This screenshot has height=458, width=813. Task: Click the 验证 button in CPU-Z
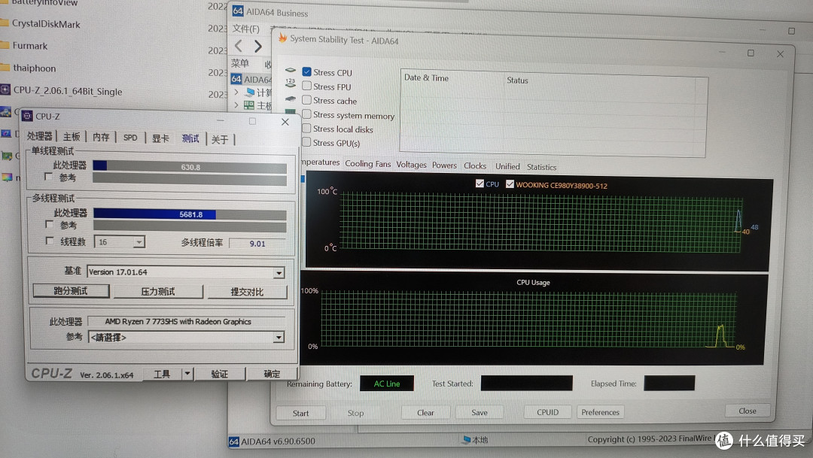pos(219,374)
